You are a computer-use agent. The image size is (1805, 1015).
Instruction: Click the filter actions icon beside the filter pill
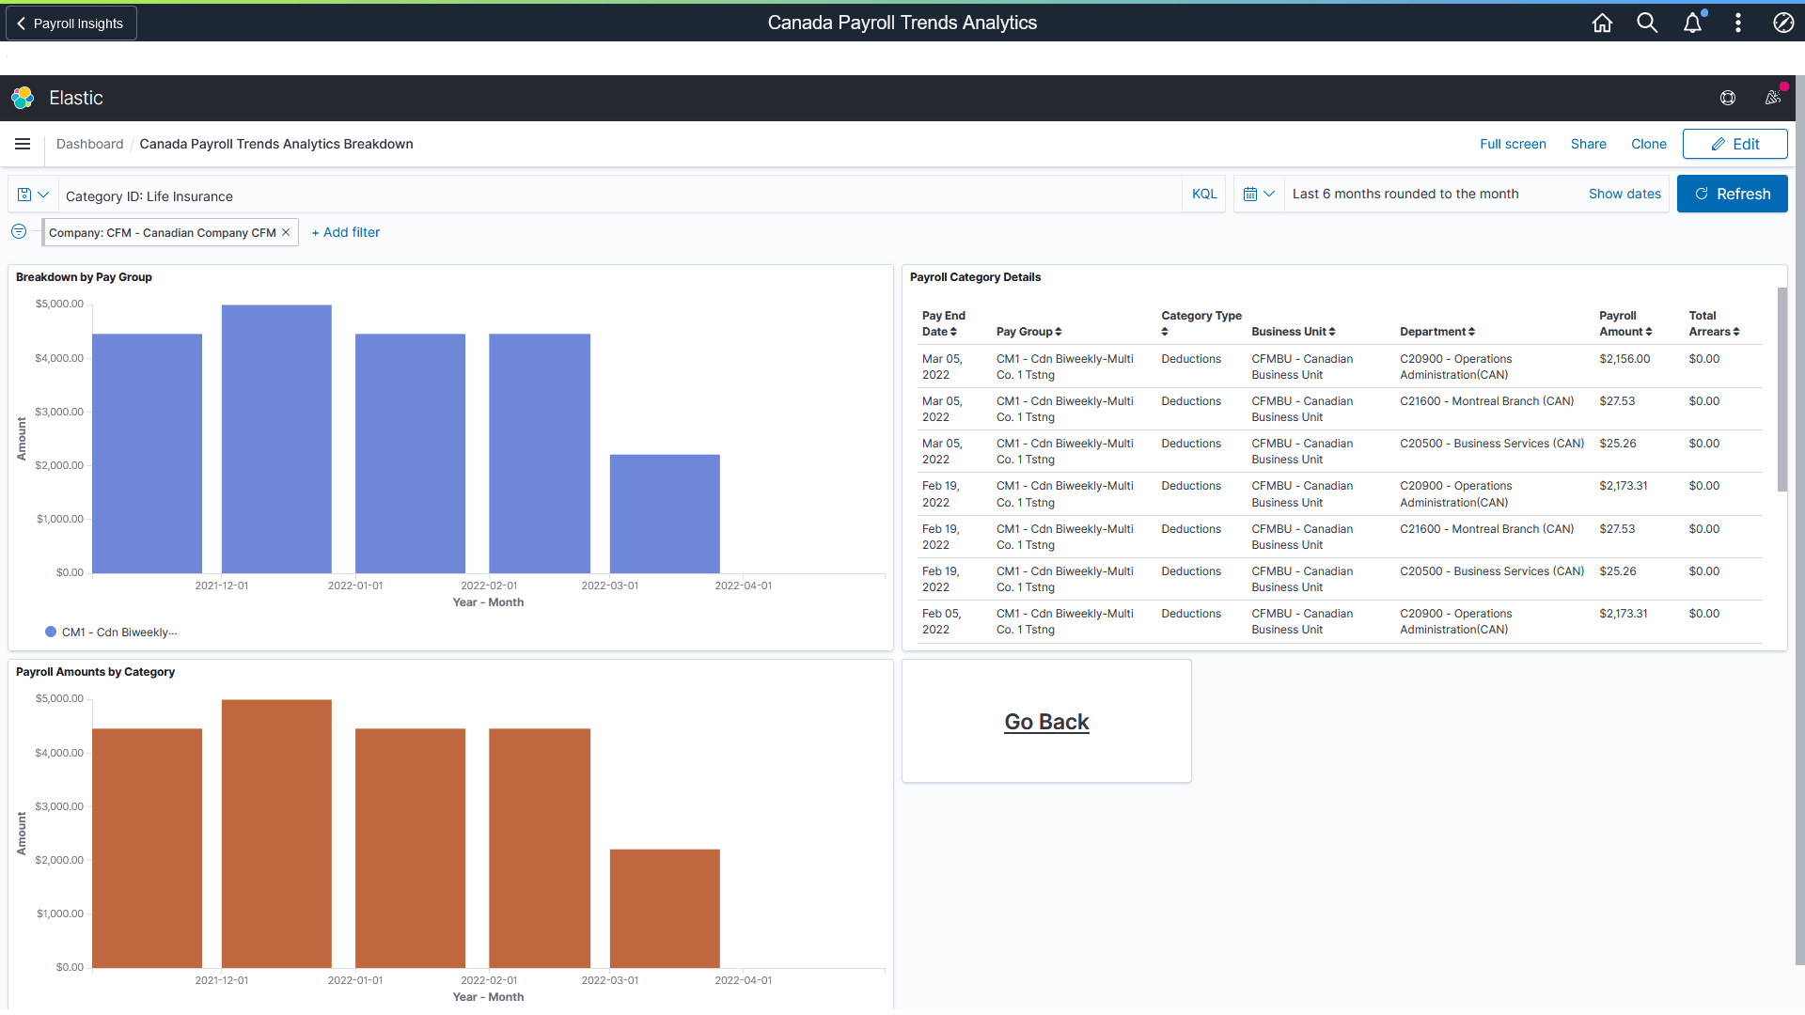(x=18, y=231)
